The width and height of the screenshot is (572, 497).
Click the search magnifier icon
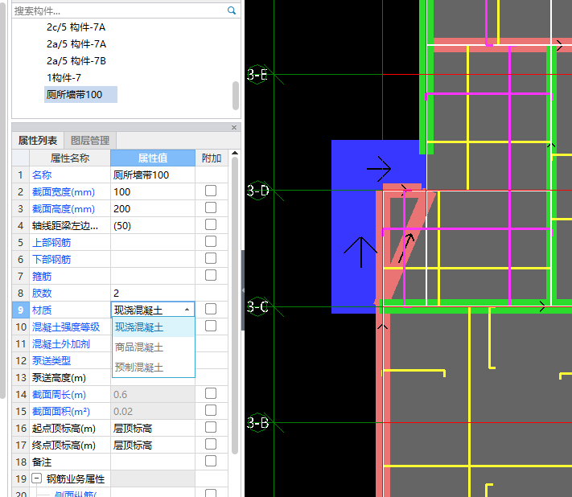[231, 10]
